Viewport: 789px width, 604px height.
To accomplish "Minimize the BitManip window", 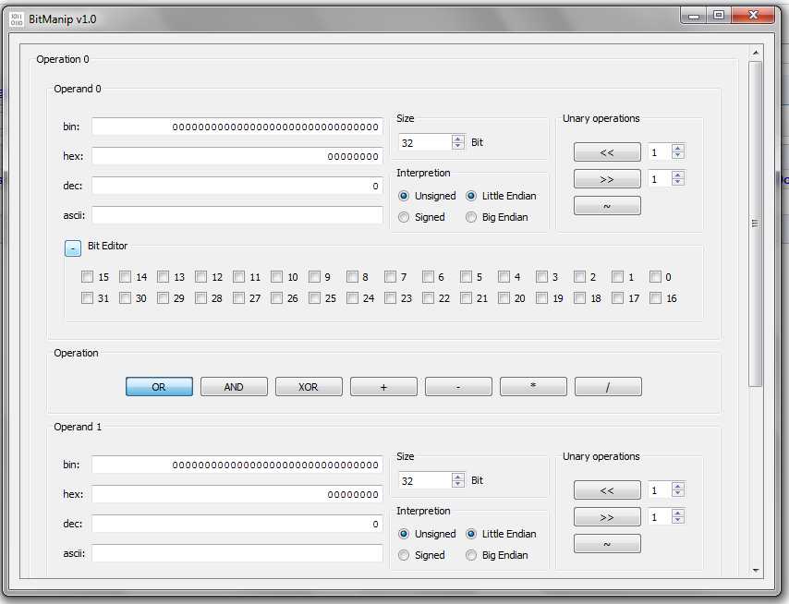I will (694, 16).
